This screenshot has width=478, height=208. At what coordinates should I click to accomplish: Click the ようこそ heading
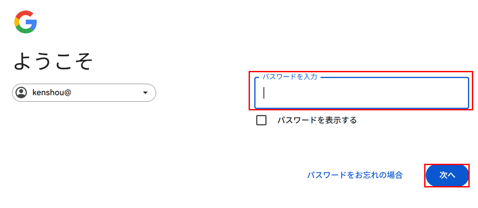(x=53, y=61)
